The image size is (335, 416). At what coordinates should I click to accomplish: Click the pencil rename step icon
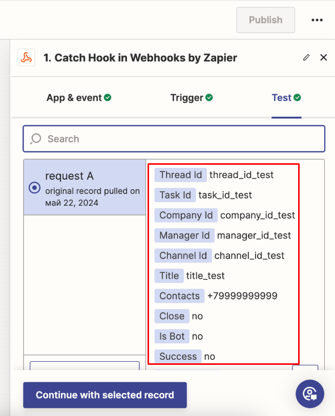point(306,57)
